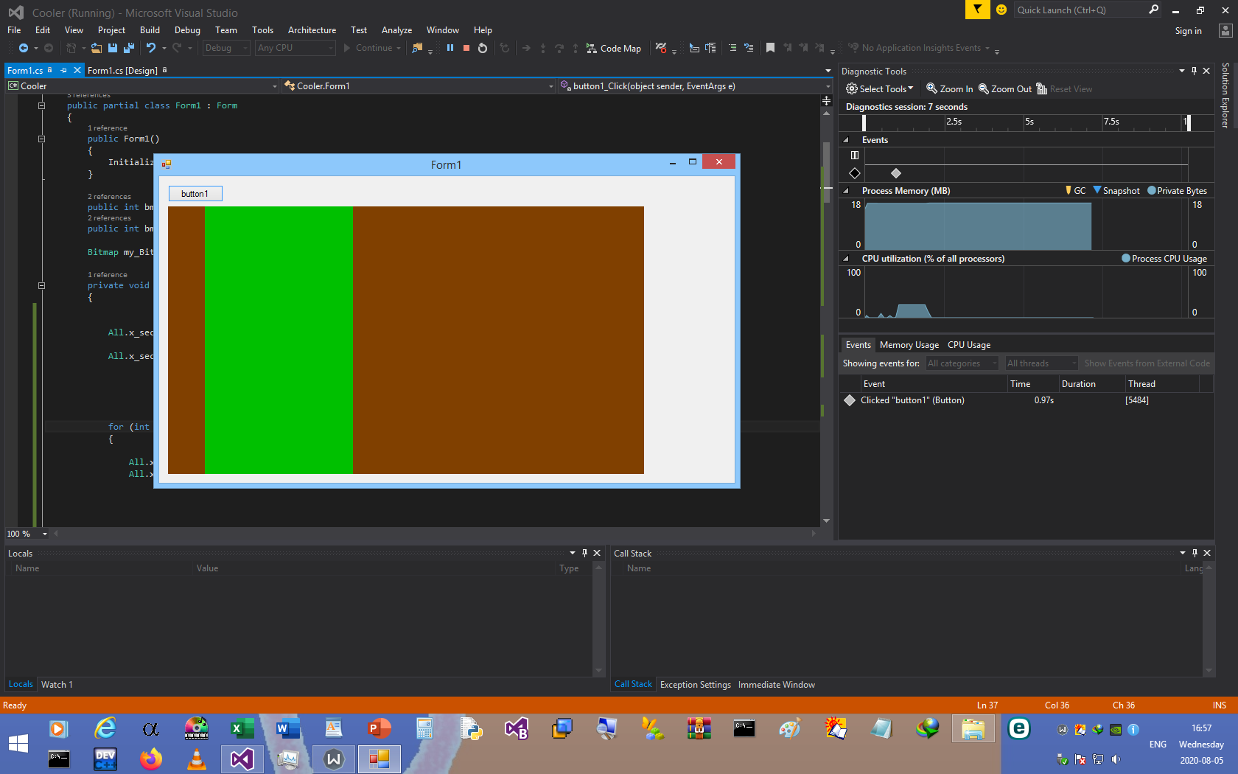Switch to the Watch 1 tab
Viewport: 1238px width, 774px height.
[x=57, y=685]
